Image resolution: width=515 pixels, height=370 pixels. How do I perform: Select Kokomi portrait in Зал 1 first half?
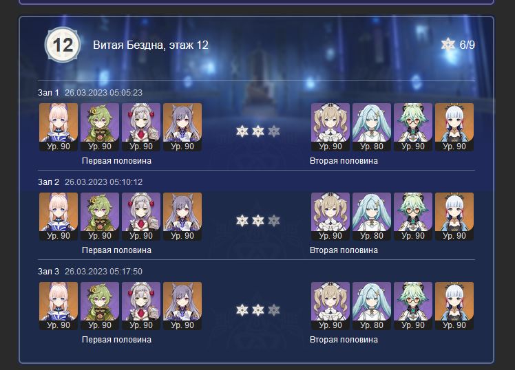pos(59,127)
